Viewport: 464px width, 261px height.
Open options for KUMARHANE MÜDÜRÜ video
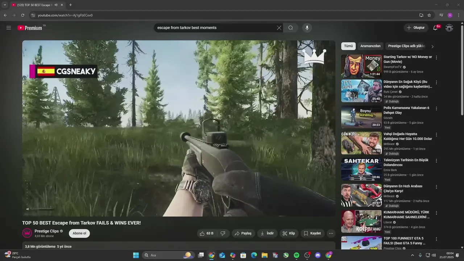click(436, 213)
